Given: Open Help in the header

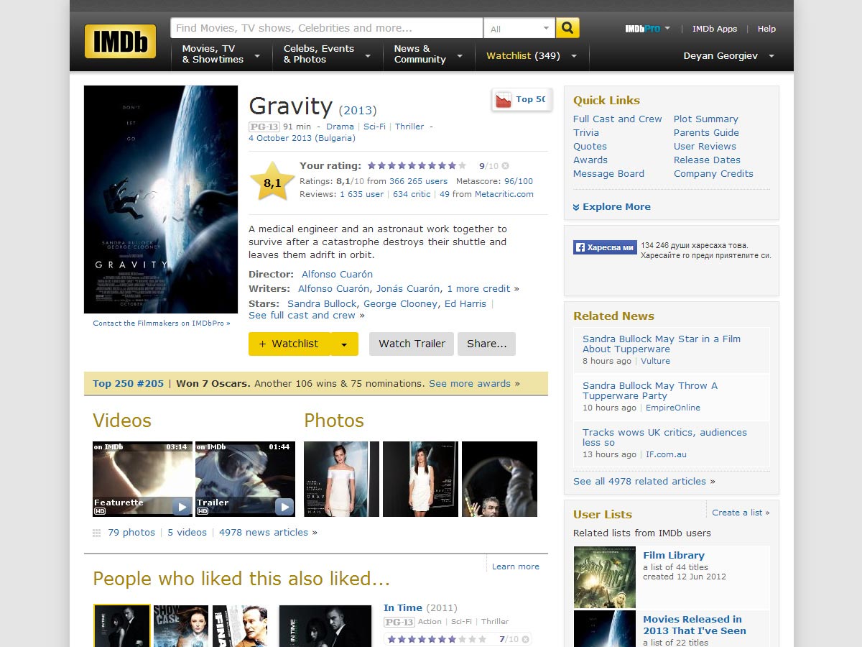Looking at the screenshot, I should click(x=766, y=29).
